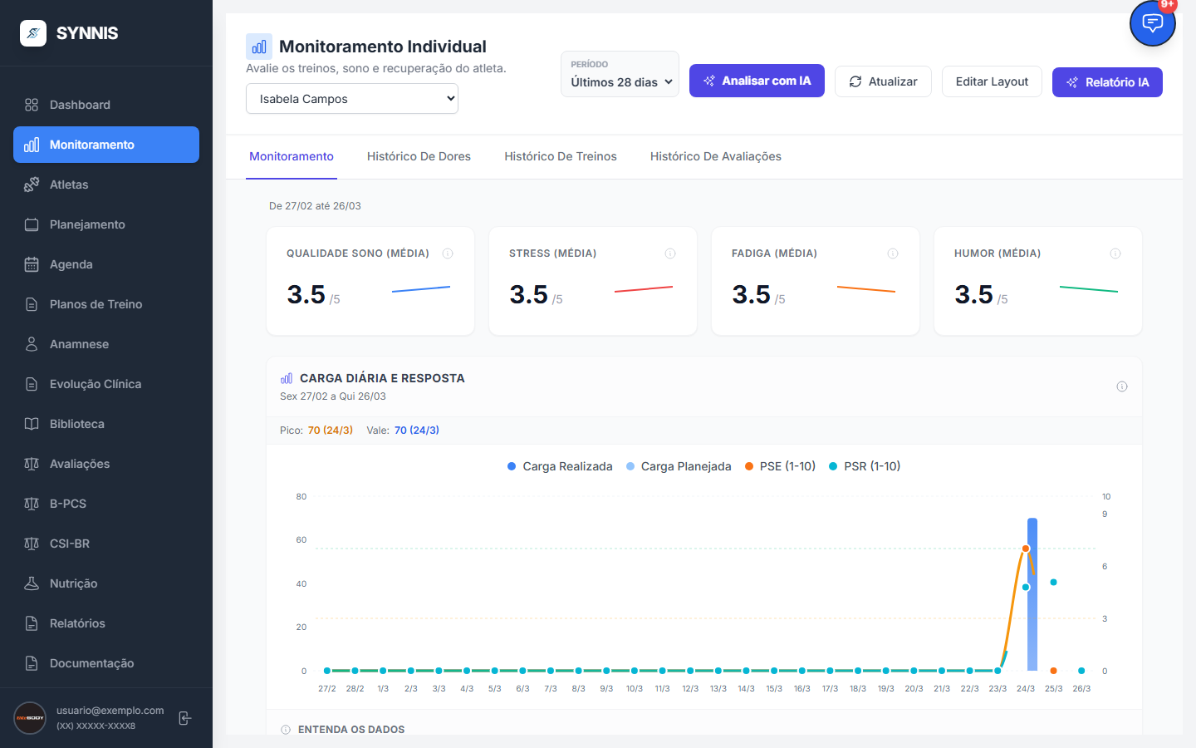Click the Monitoramento bar chart sidebar icon
Viewport: 1196px width, 748px height.
pyautogui.click(x=32, y=145)
